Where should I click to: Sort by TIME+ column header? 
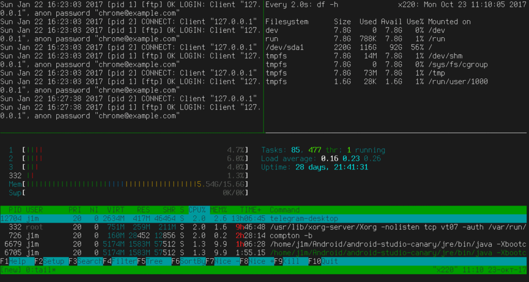(x=251, y=210)
